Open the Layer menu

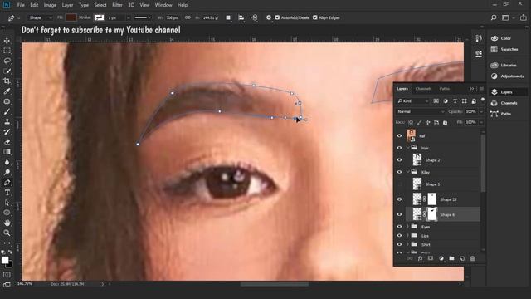(x=67, y=5)
